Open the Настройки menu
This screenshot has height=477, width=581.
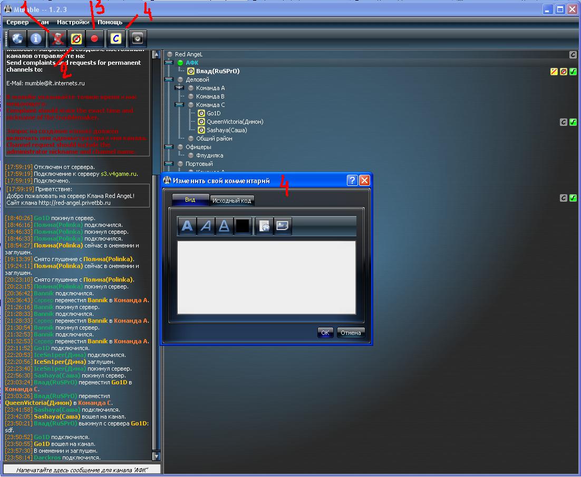coord(73,22)
